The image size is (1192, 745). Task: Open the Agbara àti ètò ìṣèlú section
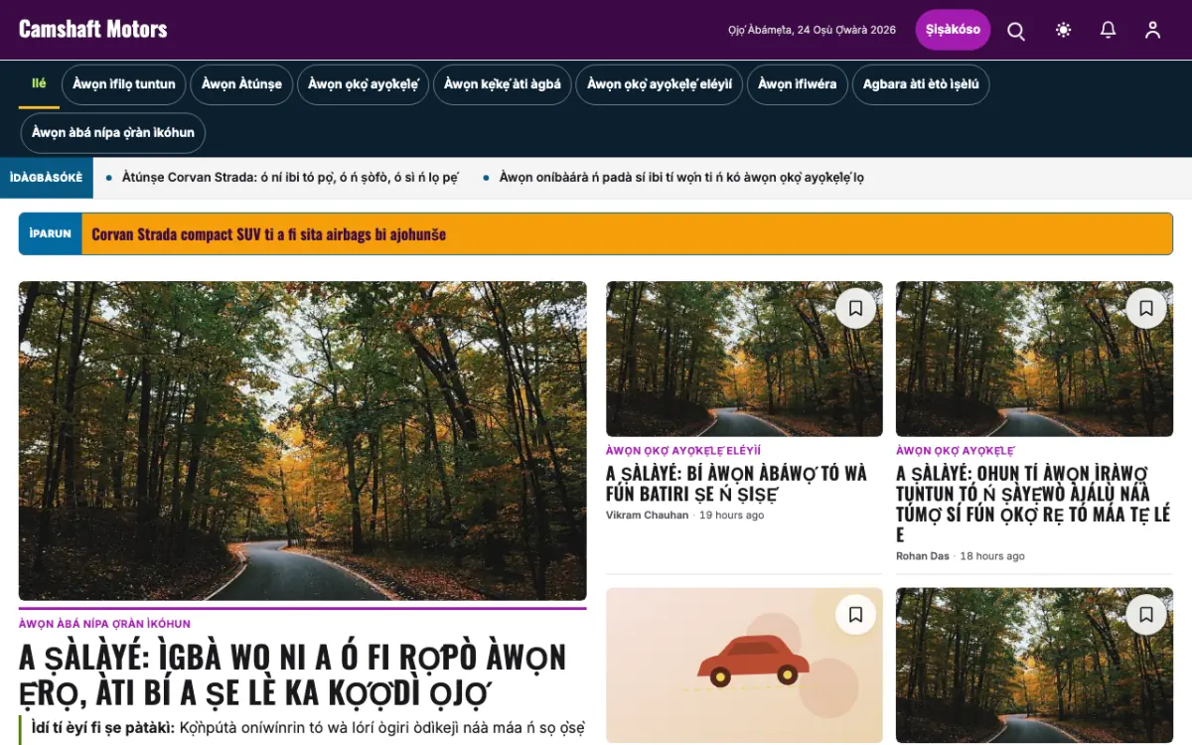click(921, 84)
